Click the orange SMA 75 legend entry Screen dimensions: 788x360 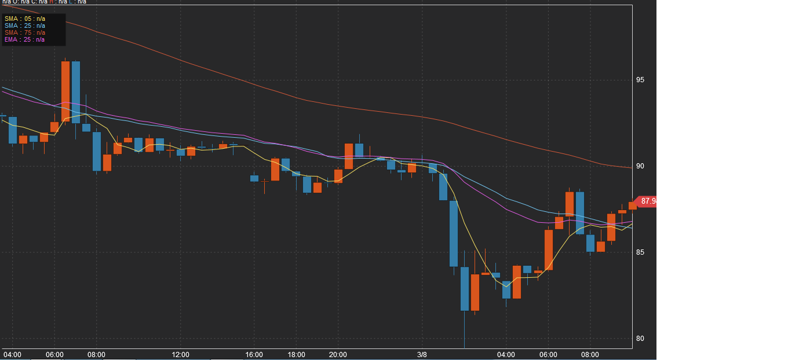coord(25,33)
